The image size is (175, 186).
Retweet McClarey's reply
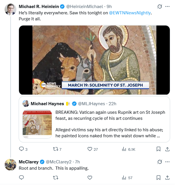tap(55, 178)
